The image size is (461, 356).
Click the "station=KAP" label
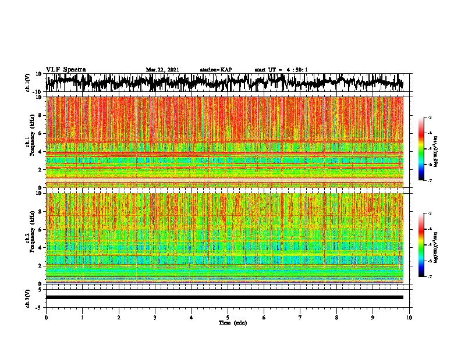(x=216, y=70)
